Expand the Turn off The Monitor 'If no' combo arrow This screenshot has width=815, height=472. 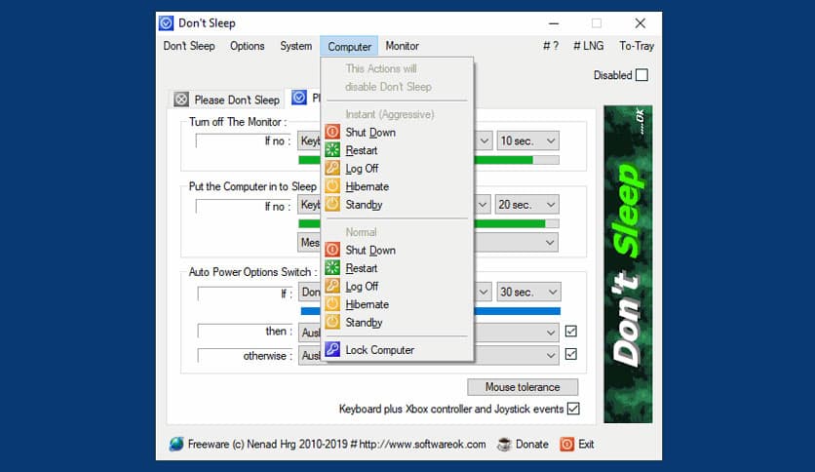484,140
